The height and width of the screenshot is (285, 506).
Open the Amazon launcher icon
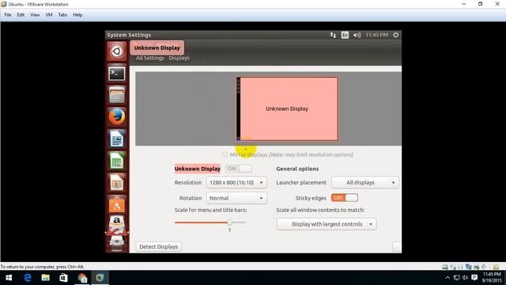pos(117,222)
